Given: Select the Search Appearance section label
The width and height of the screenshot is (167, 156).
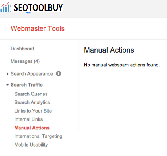Looking at the screenshot, I should point(32,74).
